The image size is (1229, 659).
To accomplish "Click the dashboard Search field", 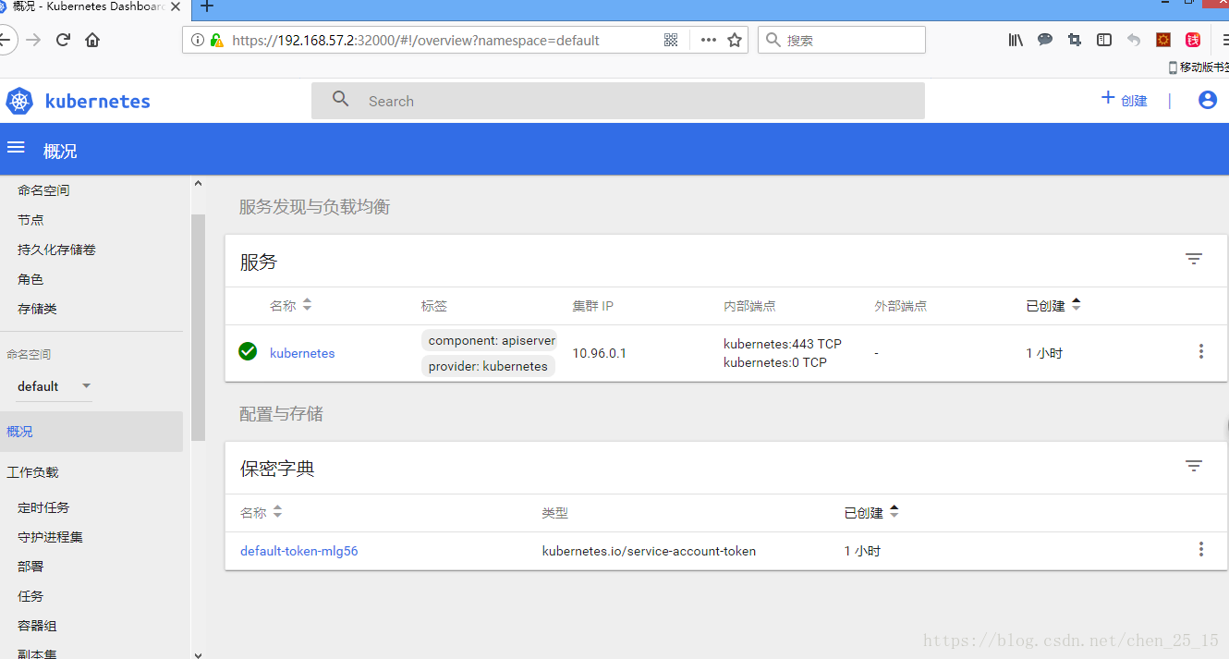I will click(x=618, y=101).
